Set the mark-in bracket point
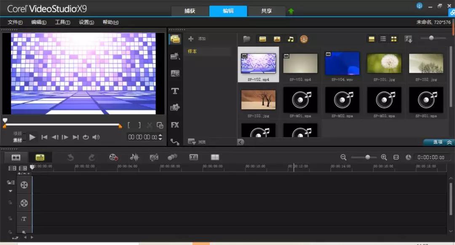The width and height of the screenshot is (455, 245). point(128,125)
